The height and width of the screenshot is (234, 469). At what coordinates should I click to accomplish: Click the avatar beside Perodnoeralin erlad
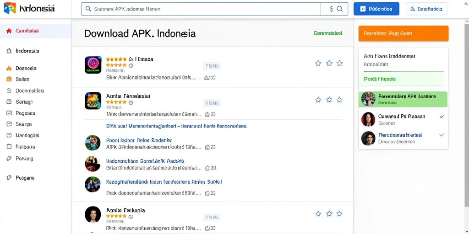tap(368, 138)
